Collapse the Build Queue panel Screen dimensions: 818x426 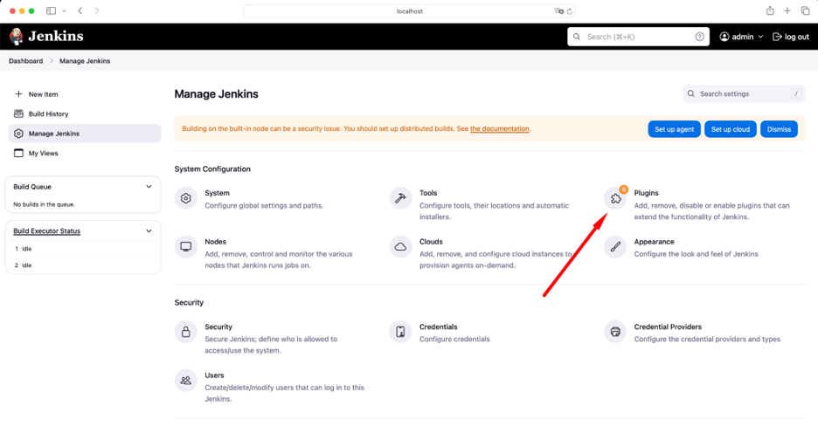[149, 187]
